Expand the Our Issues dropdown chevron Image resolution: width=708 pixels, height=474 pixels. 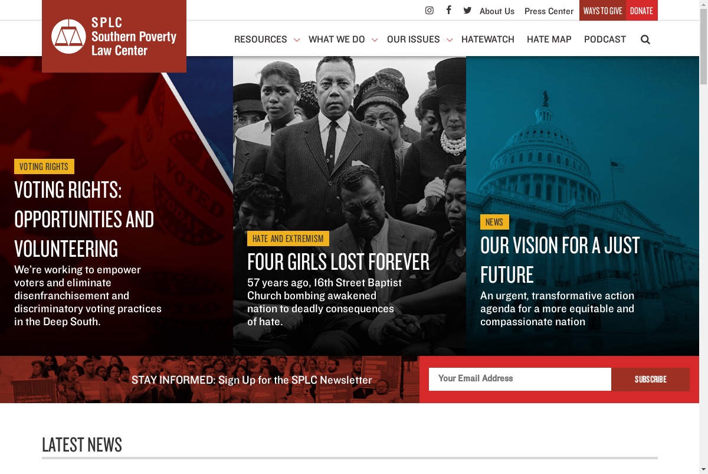coord(449,40)
